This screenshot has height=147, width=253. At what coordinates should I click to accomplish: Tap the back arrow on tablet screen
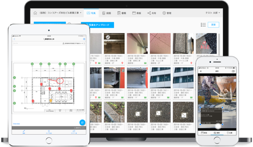click(x=14, y=39)
